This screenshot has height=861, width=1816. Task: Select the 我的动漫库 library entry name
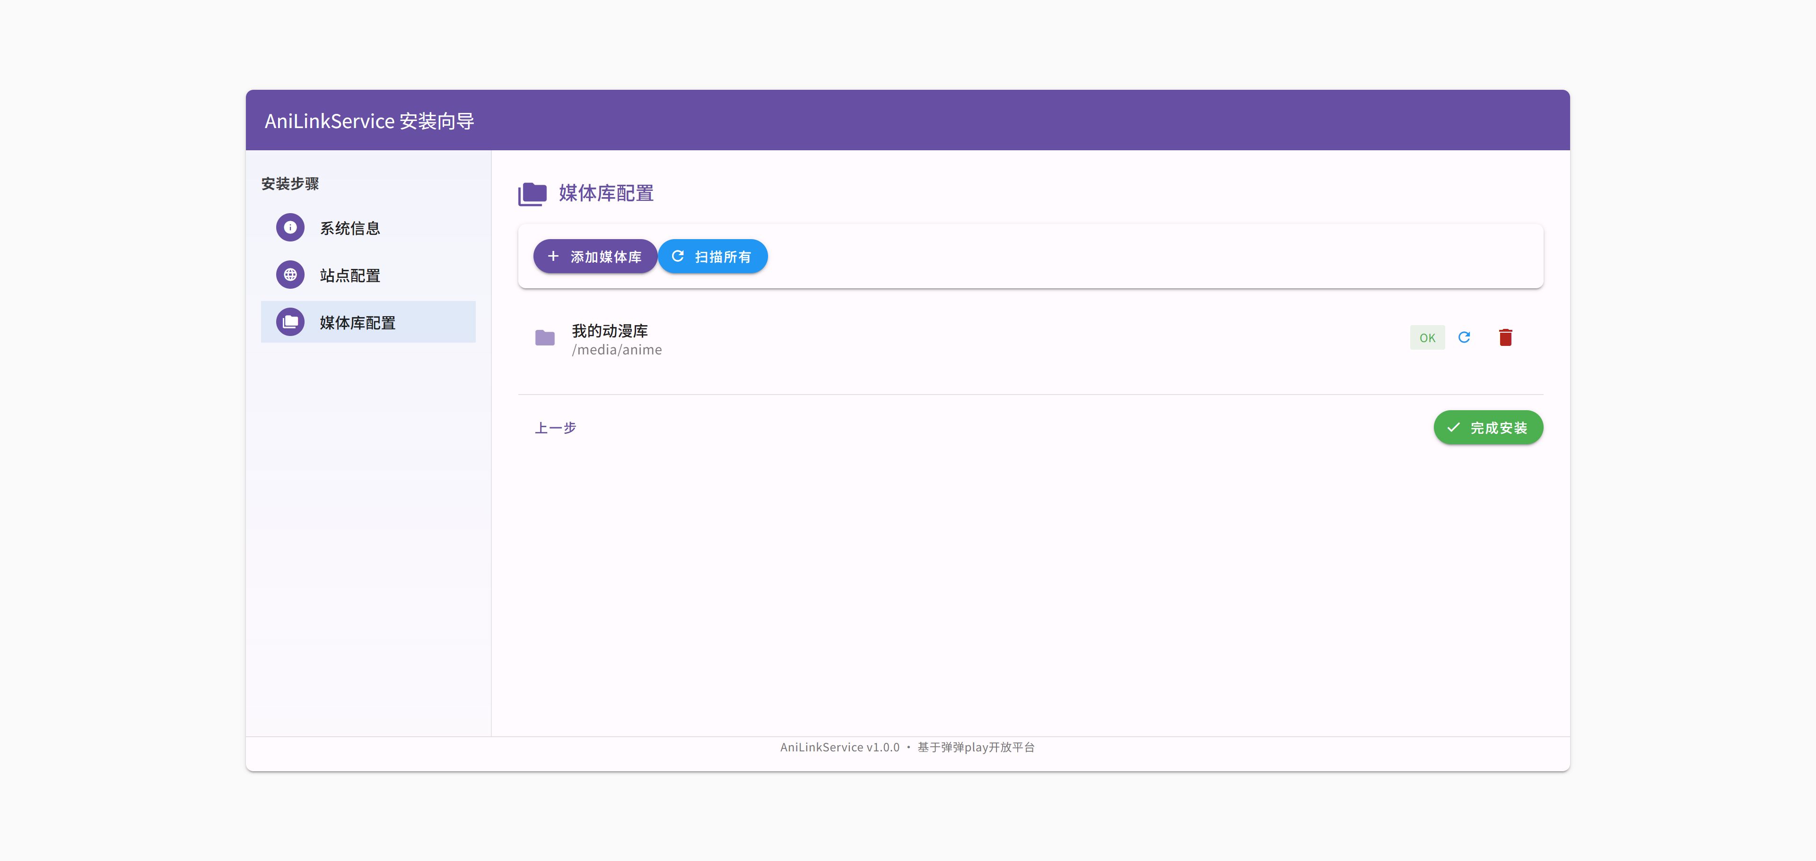tap(610, 330)
